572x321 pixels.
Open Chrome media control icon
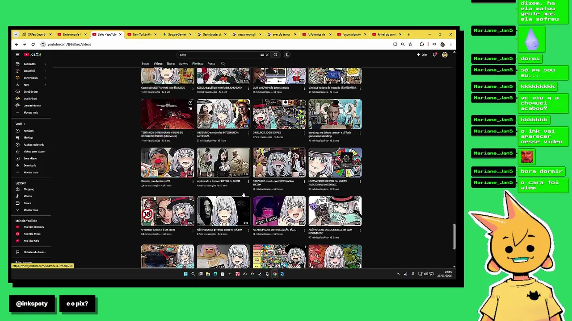pyautogui.click(x=434, y=44)
